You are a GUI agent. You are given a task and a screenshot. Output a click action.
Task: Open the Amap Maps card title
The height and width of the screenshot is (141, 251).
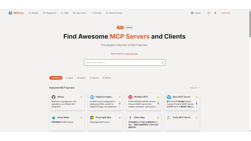coord(63,117)
